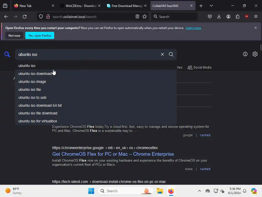Open File Explorer from taskbar
The height and width of the screenshot is (197, 262).
click(160, 191)
